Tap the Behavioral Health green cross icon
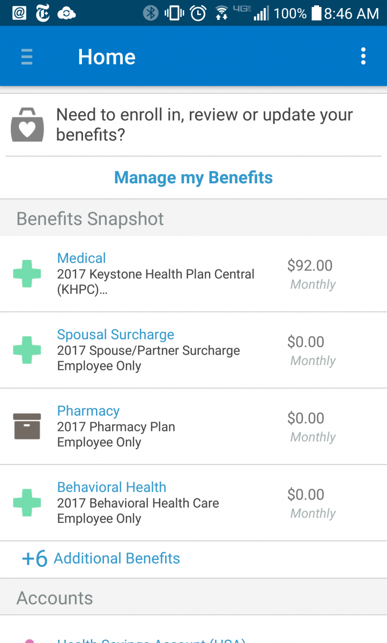 coord(27,503)
